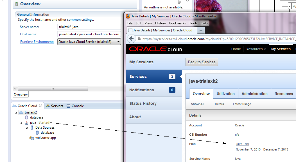Click the Overview editor bottom tab
Viewport: 296px width, 162px height.
click(21, 94)
